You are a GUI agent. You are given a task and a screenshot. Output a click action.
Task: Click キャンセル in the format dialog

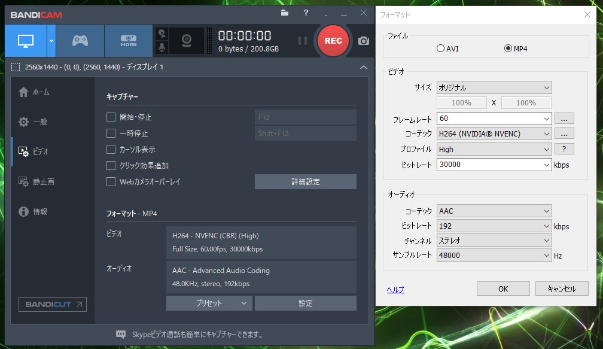point(562,289)
